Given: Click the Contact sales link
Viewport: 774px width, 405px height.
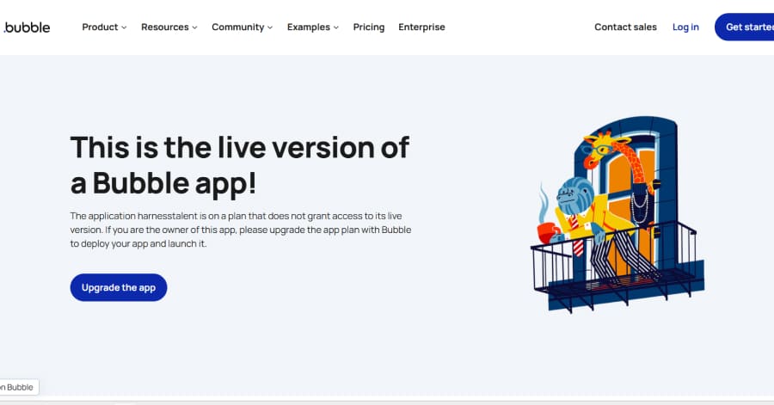Looking at the screenshot, I should tap(625, 28).
